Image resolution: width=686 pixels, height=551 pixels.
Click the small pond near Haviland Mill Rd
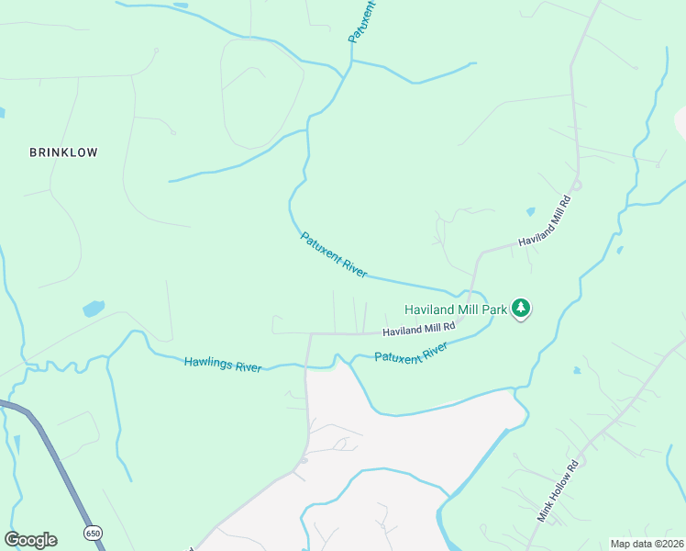click(530, 212)
